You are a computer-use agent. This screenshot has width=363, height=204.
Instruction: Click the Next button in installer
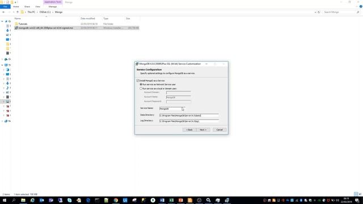203,130
